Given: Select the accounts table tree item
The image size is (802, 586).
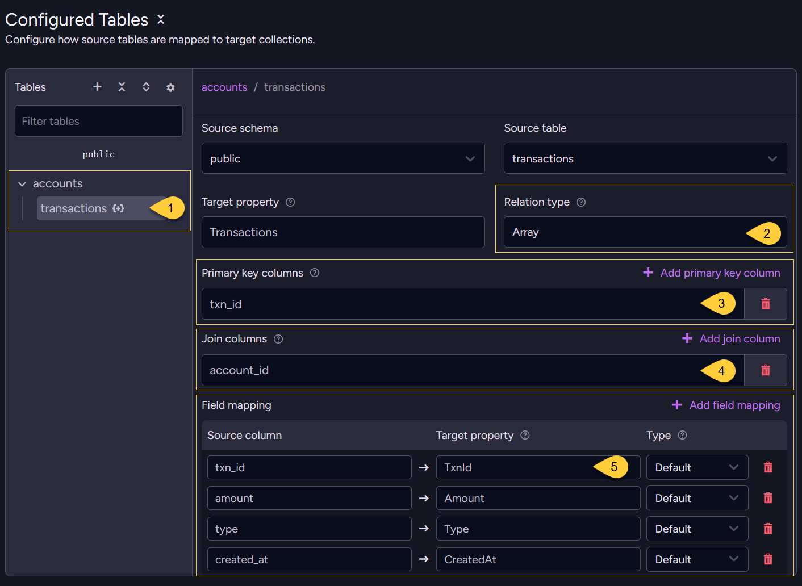Looking at the screenshot, I should tap(57, 184).
